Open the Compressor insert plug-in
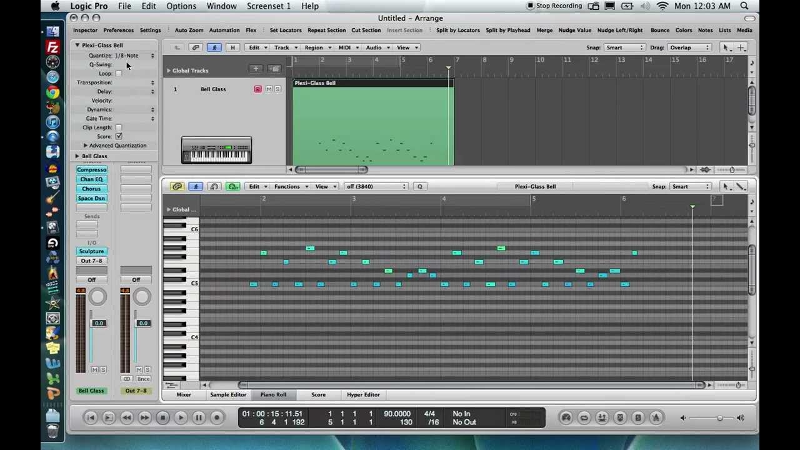Image resolution: width=800 pixels, height=450 pixels. click(91, 170)
